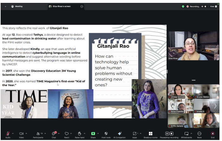Expand video options caret next to Video
222x141 pixels.
pyautogui.click(x=26, y=133)
